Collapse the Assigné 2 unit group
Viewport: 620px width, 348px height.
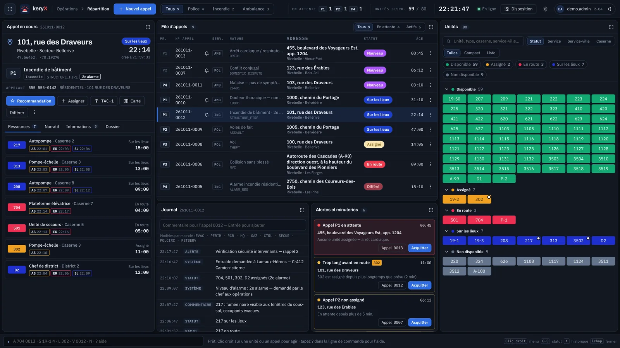(446, 190)
